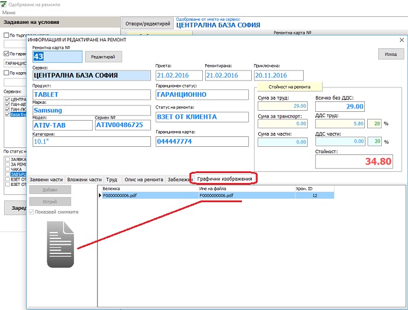Click ДДС труд amount 5.80
The image size is (408, 310).
click(x=340, y=124)
